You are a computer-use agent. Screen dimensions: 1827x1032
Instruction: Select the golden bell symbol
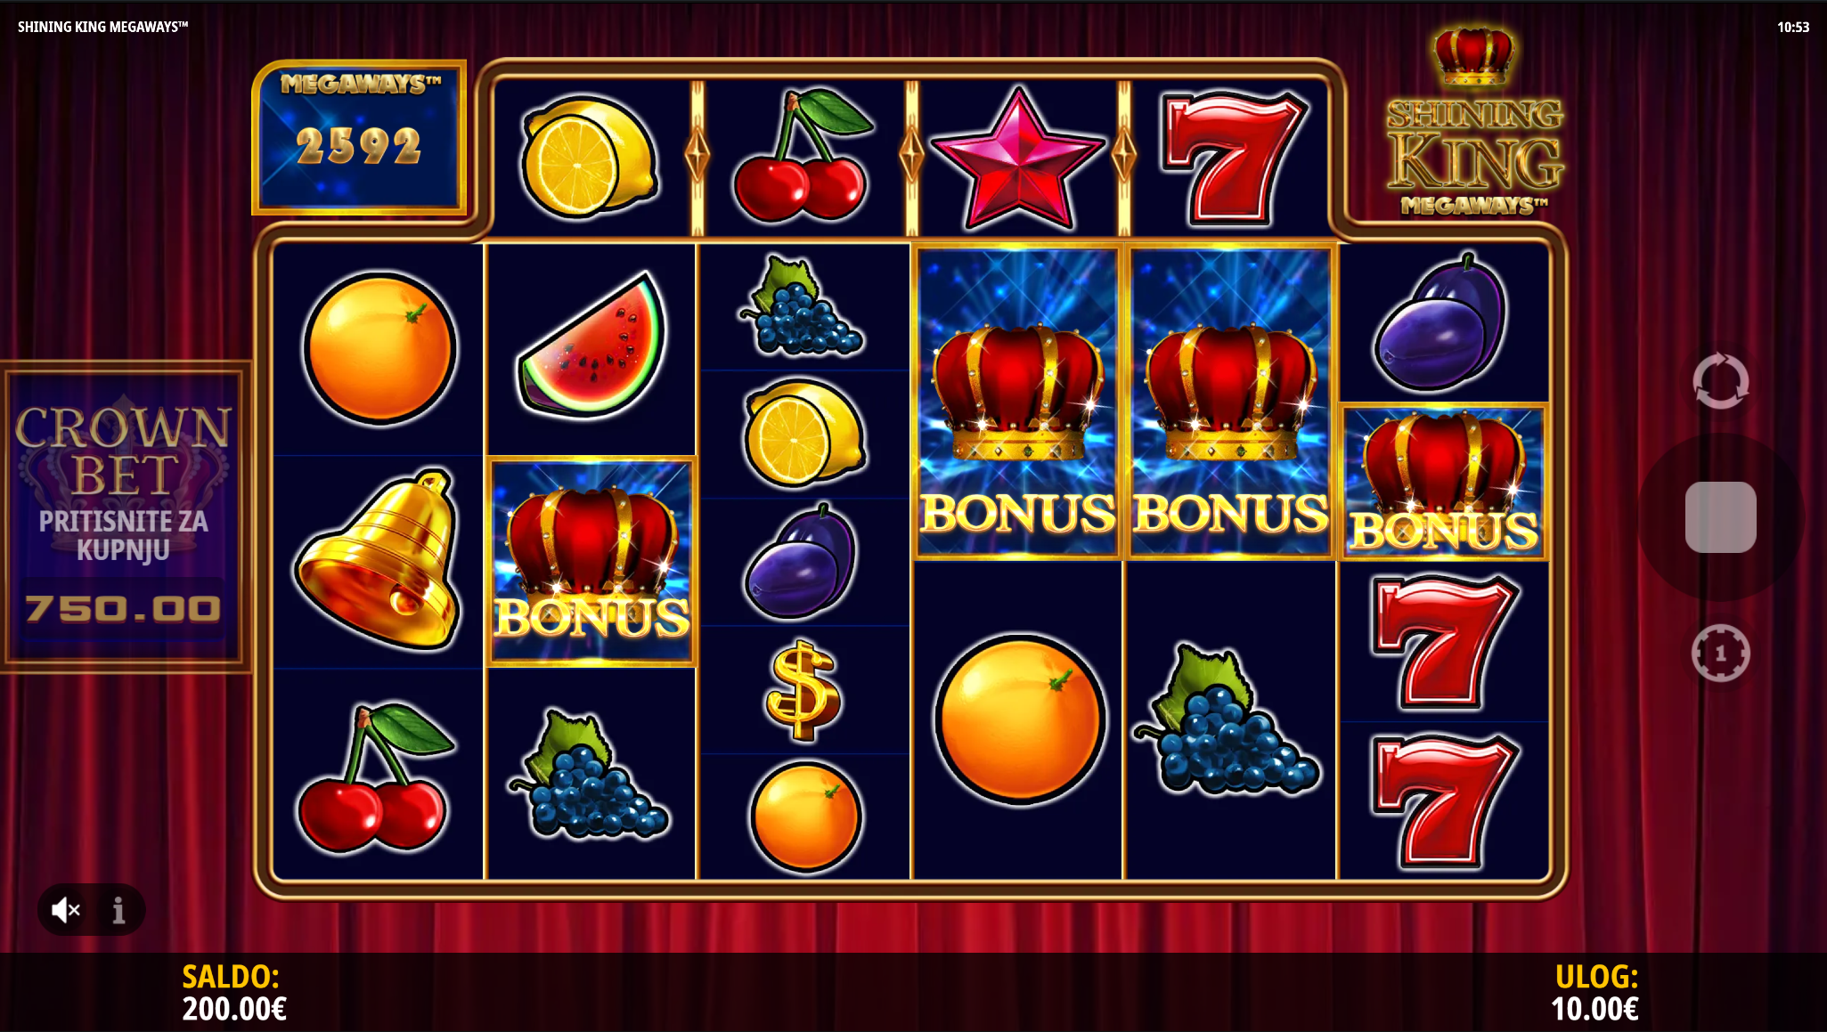coord(378,560)
